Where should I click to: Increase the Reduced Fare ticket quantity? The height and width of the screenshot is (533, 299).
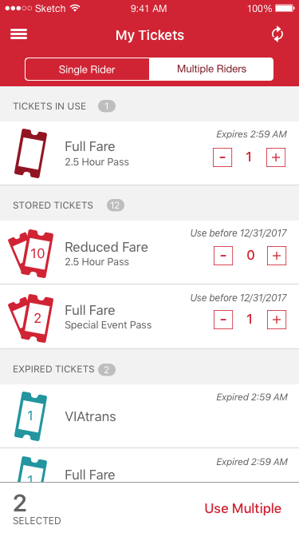[x=277, y=256]
